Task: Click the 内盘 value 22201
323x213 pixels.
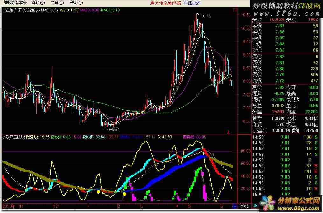Action: pyautogui.click(x=312, y=112)
